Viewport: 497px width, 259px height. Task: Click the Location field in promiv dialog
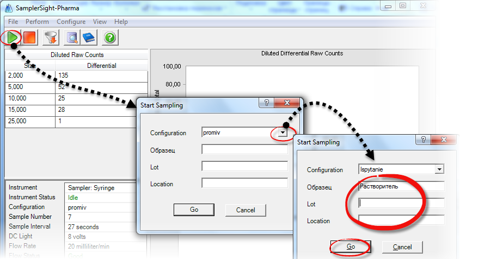coord(245,183)
